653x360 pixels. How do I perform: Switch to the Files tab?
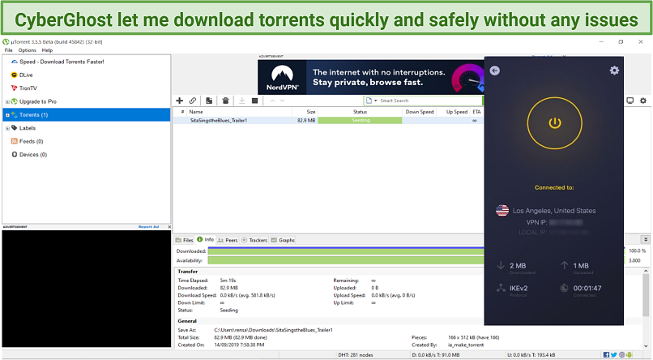click(x=184, y=240)
